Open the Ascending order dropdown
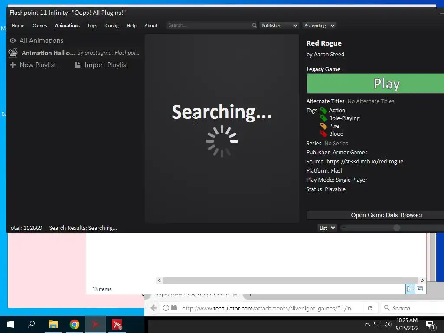Screen dimensions: 444x333 click(320, 26)
